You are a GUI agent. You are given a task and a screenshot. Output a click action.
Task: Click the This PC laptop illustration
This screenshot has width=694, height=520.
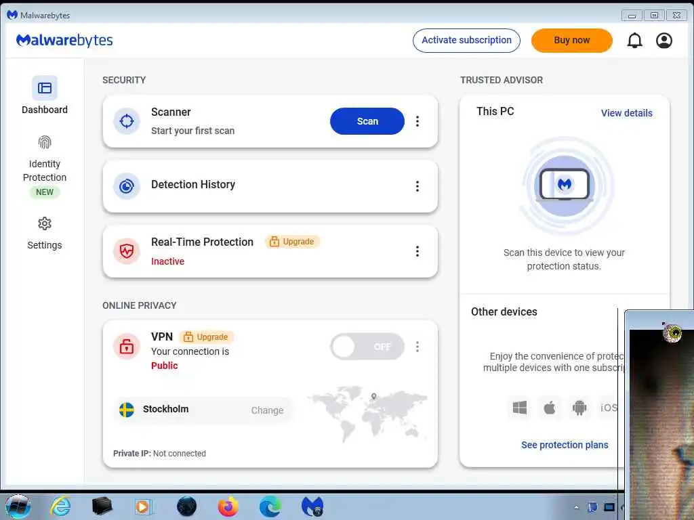point(565,186)
